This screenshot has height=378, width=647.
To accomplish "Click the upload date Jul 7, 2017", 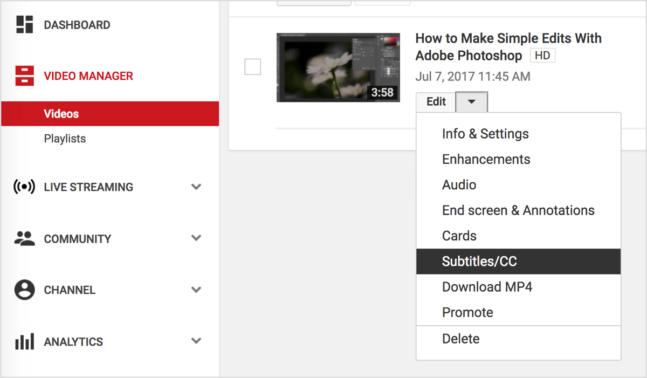I will (473, 77).
